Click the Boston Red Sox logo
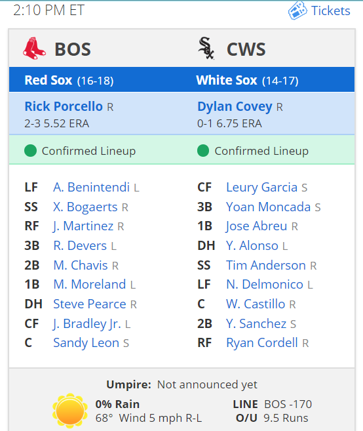The image size is (363, 431). [x=34, y=49]
